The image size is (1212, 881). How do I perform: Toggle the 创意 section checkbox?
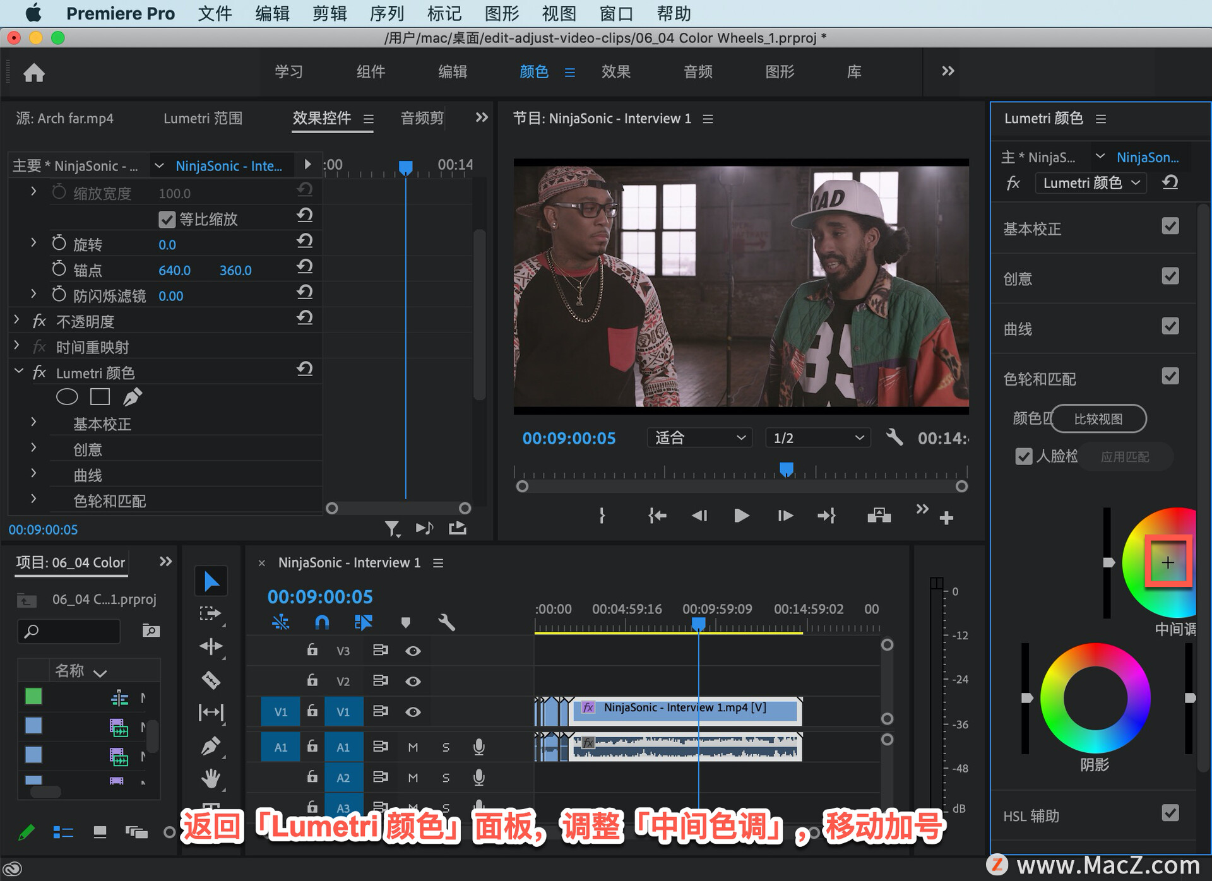click(x=1170, y=276)
